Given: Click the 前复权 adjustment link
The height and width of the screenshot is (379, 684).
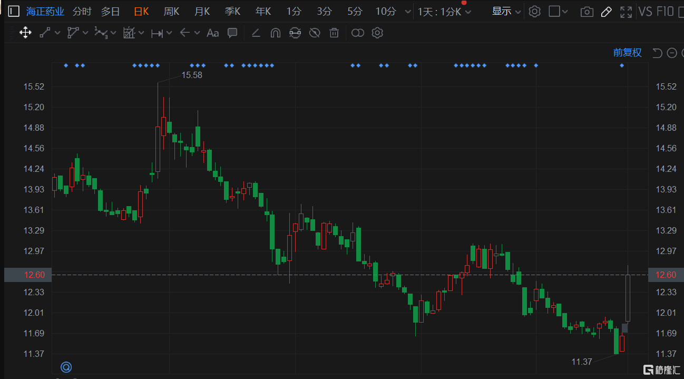Looking at the screenshot, I should tap(628, 53).
